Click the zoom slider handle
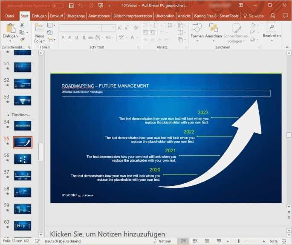Screen dimensions: 292x245 [239, 241]
